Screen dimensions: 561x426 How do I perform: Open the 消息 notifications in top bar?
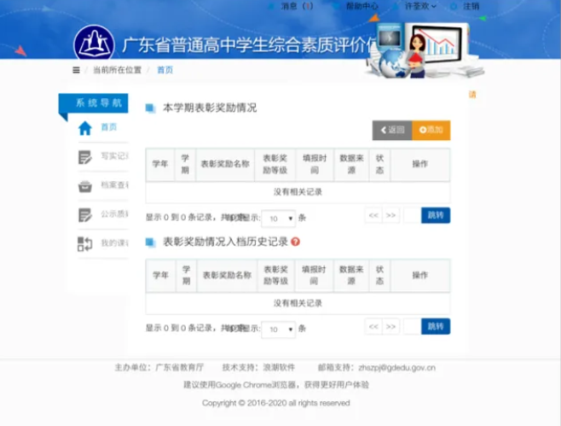tap(296, 6)
